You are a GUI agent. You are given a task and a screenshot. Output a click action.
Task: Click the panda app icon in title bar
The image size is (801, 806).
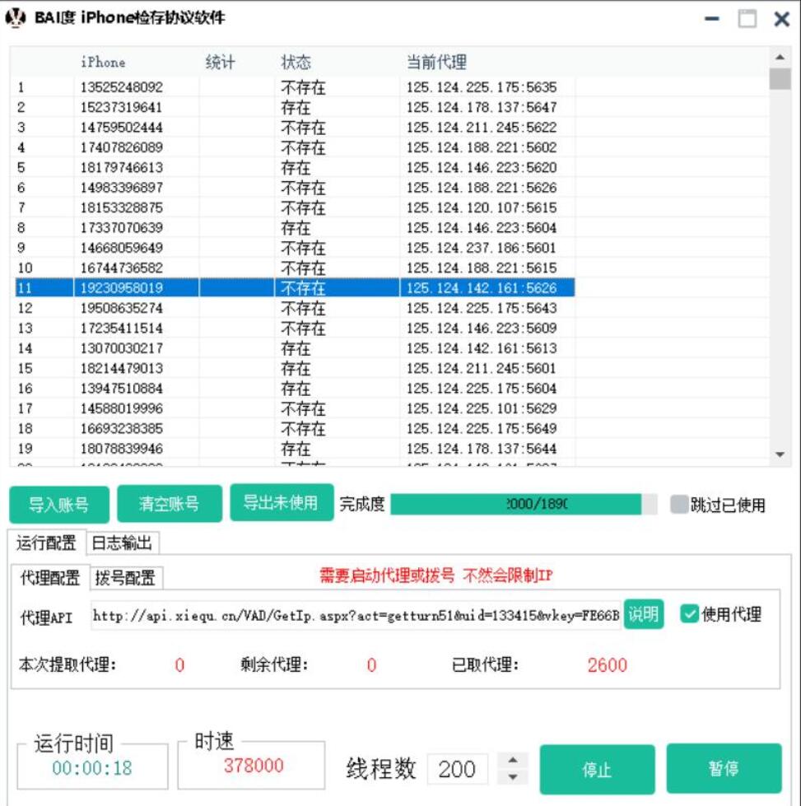tap(16, 18)
